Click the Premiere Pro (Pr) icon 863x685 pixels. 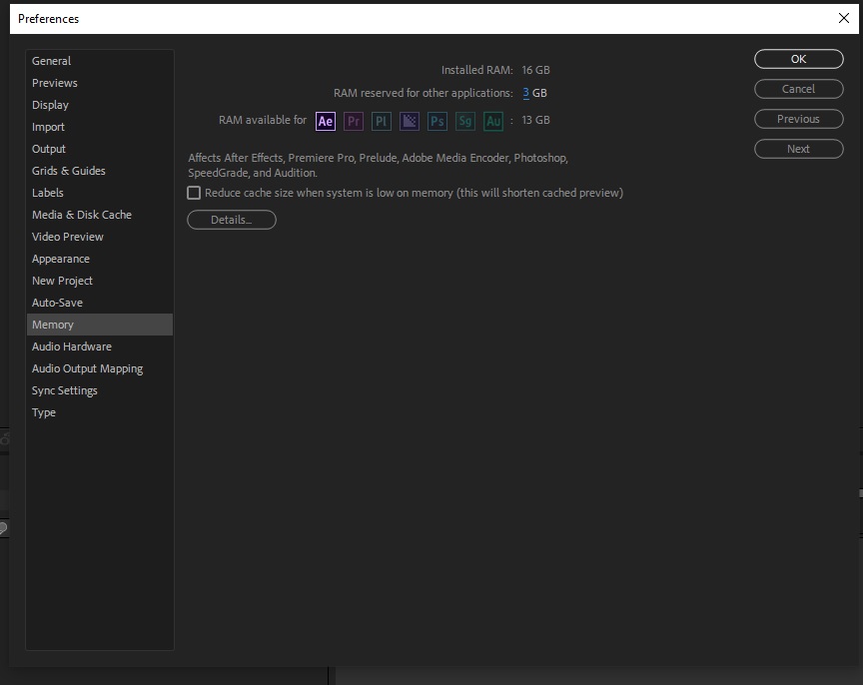click(354, 121)
